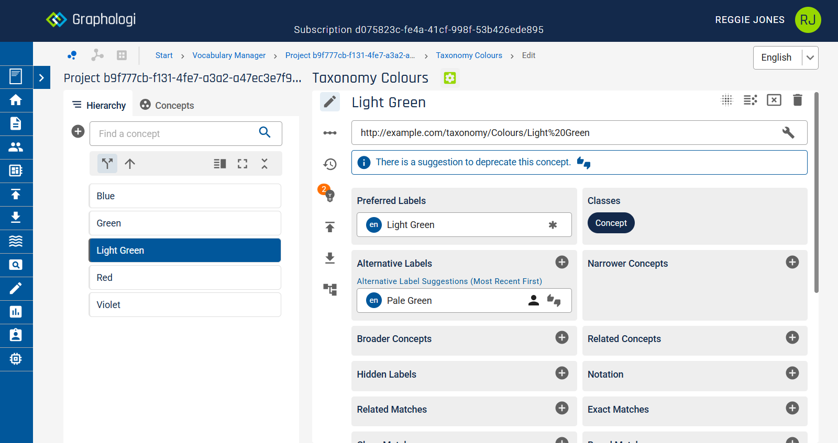Image resolution: width=838 pixels, height=443 pixels.
Task: Switch to the Concepts tab
Action: click(x=167, y=105)
